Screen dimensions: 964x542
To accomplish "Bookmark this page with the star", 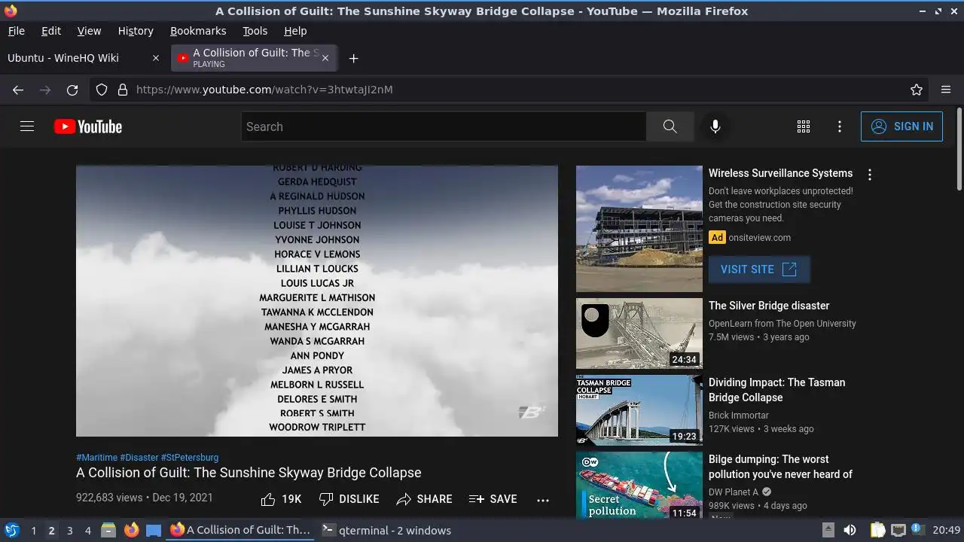I will coord(917,90).
